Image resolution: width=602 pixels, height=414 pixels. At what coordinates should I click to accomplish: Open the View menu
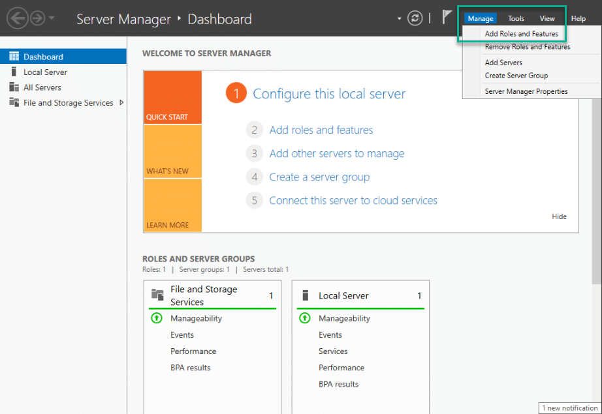click(x=547, y=18)
